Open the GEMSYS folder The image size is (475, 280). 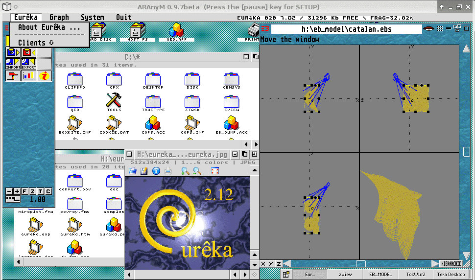(232, 81)
